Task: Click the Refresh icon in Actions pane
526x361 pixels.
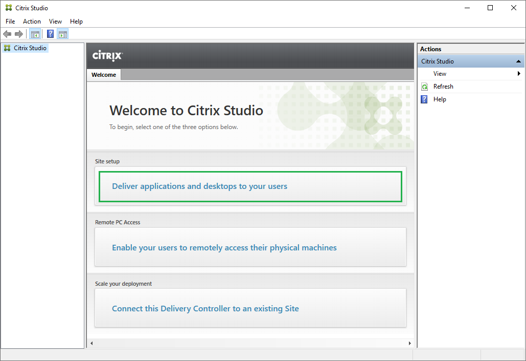Action: point(424,86)
